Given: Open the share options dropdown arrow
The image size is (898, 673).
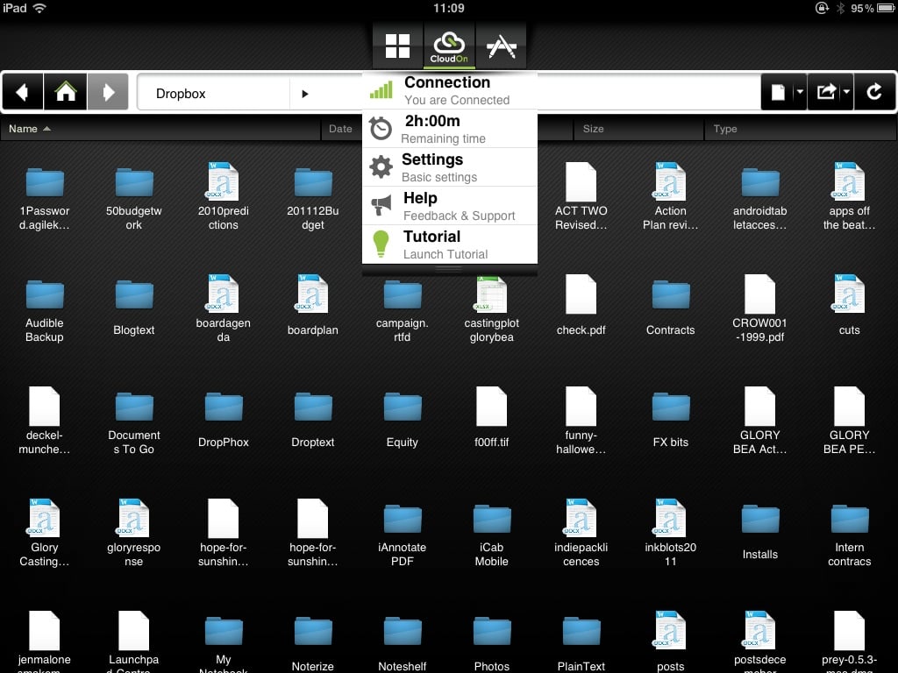Looking at the screenshot, I should (846, 91).
